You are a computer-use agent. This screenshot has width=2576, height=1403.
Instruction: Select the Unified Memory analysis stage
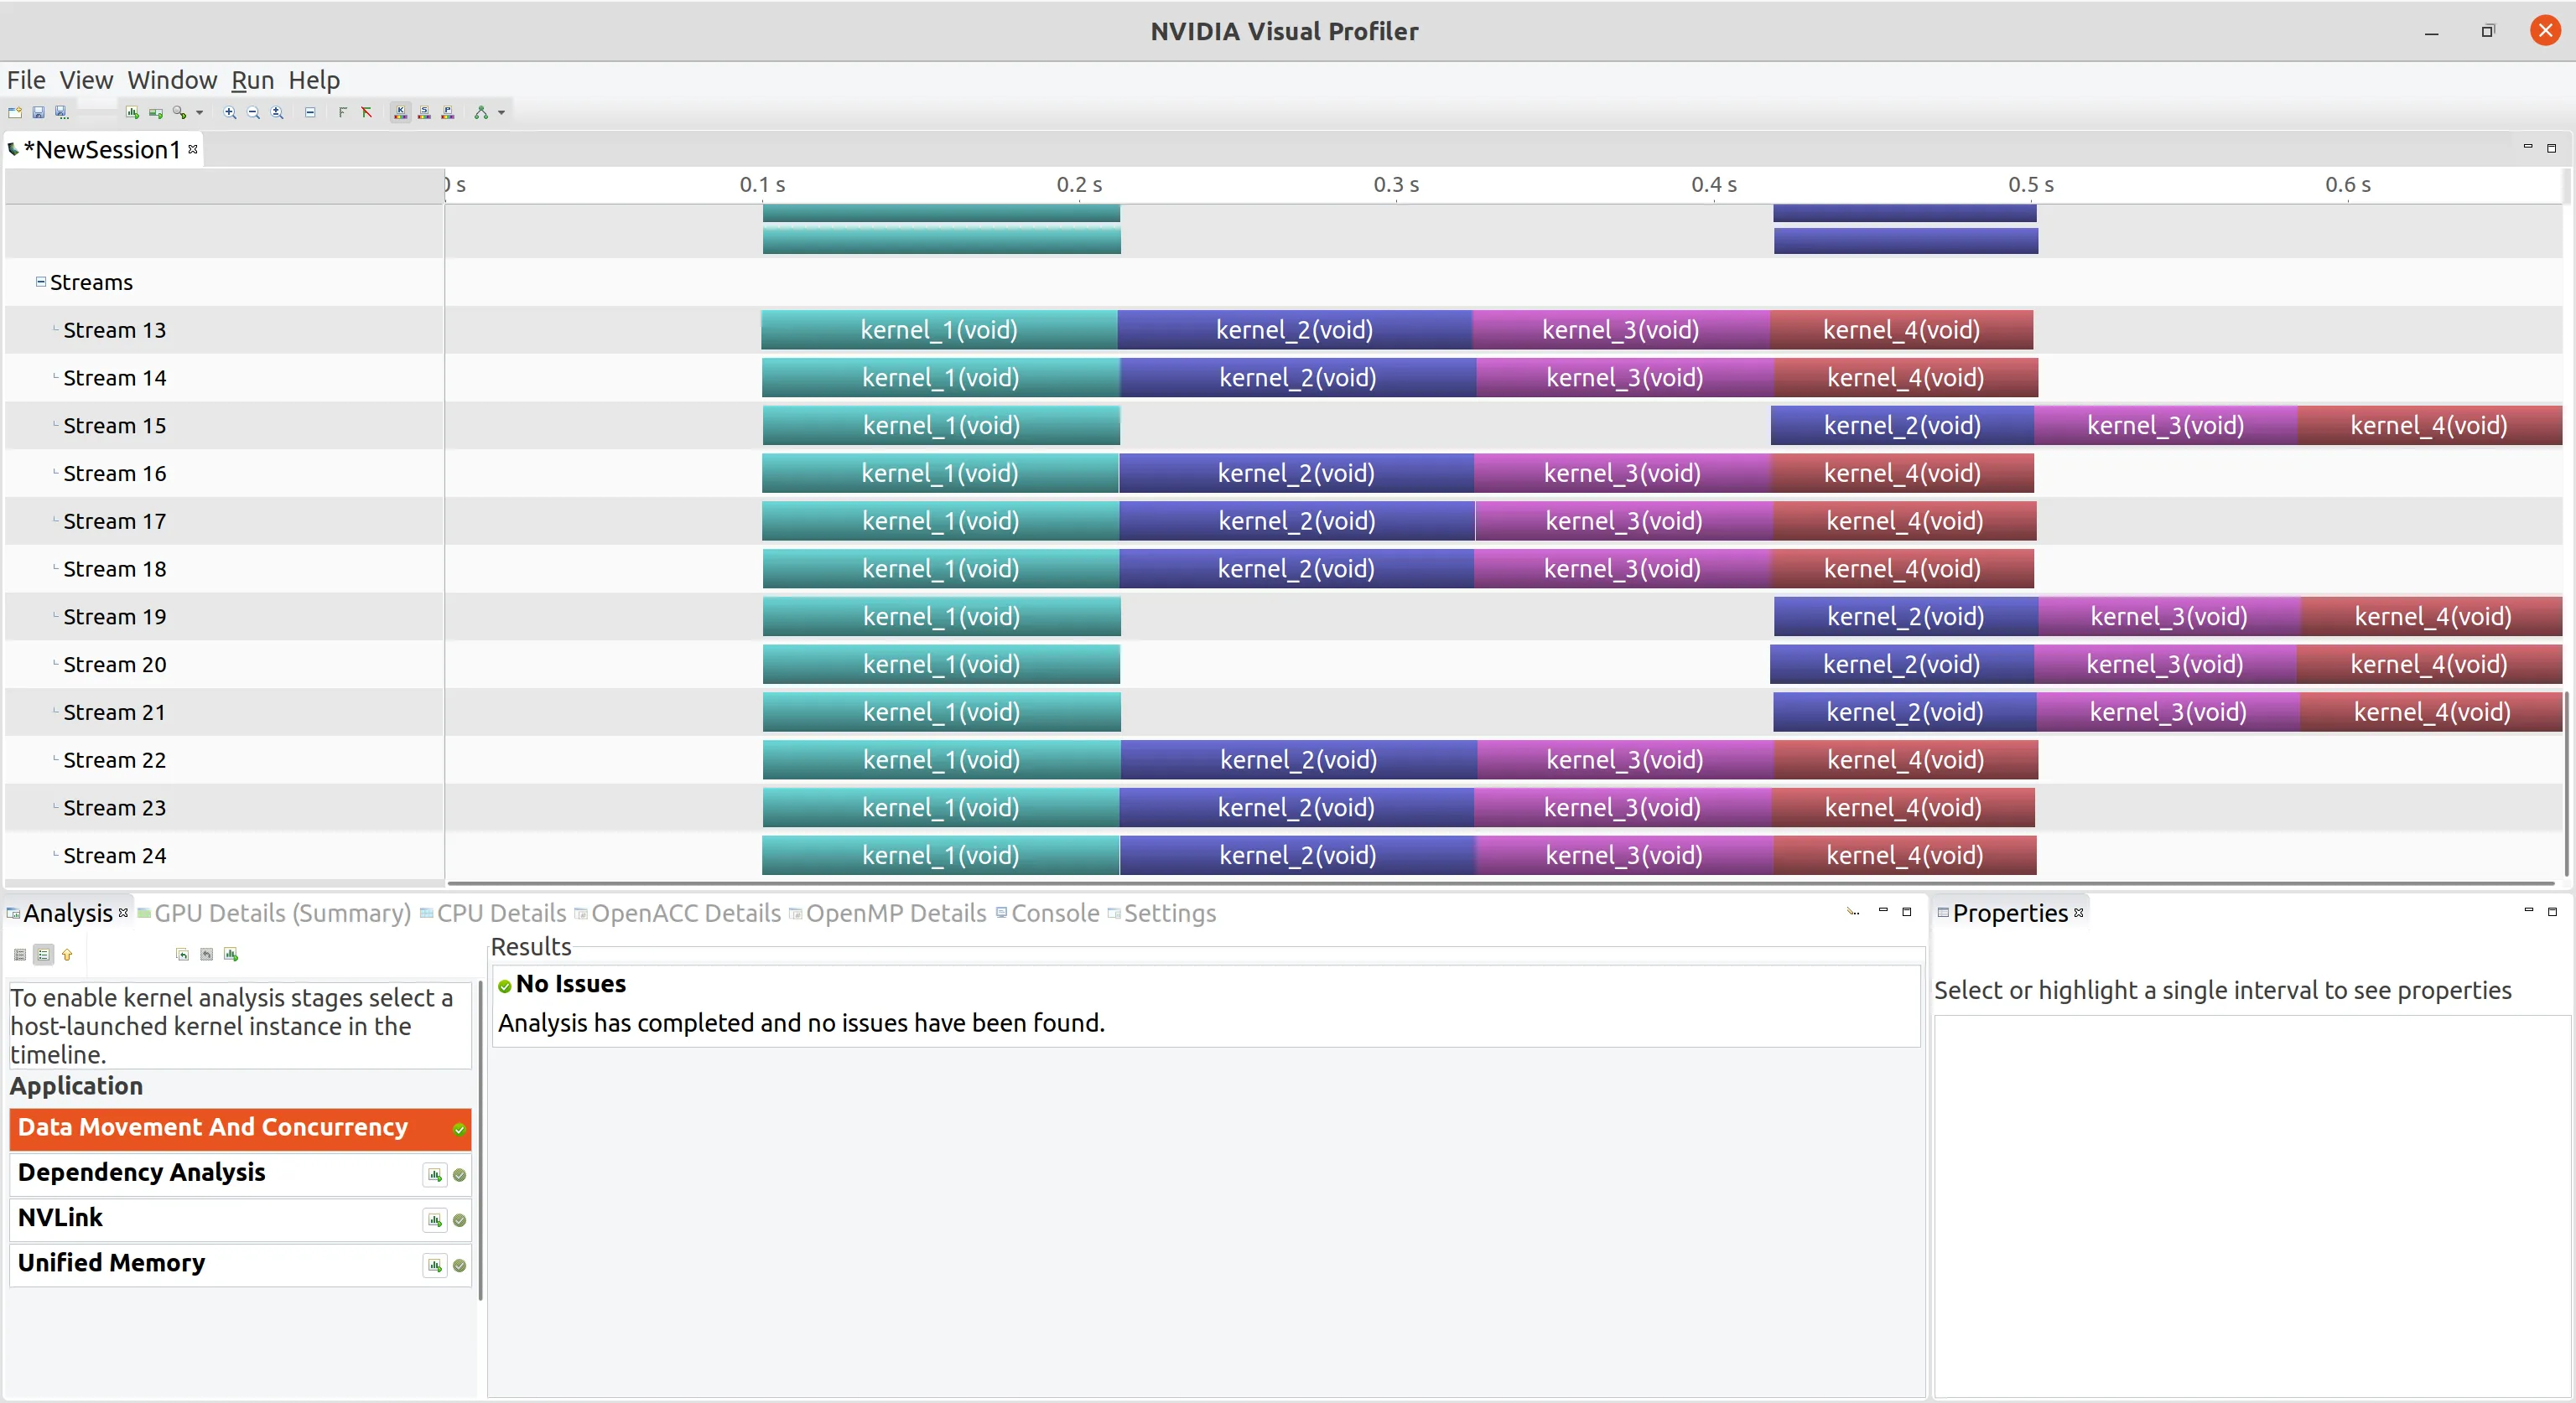pos(240,1264)
